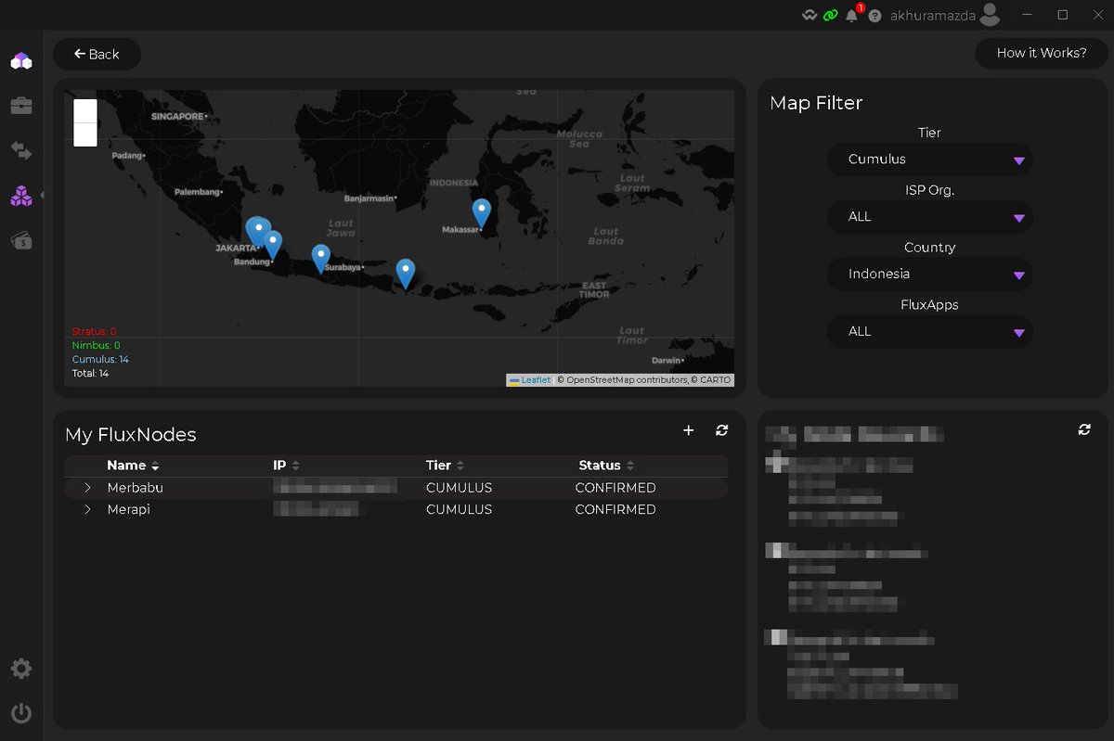1114x741 pixels.
Task: Open the help question mark icon
Action: click(874, 16)
